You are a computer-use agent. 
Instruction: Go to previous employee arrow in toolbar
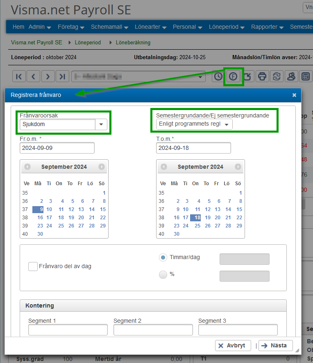point(34,76)
